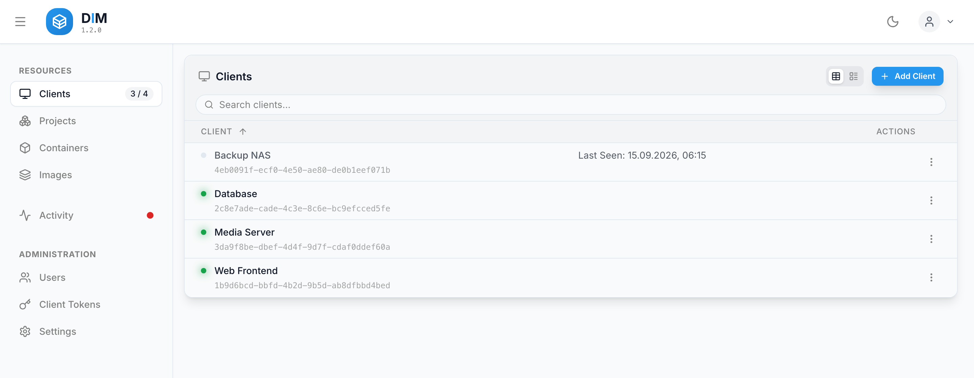This screenshot has width=974, height=378.
Task: Click the Web Frontend UUID 1b9d6bcd
Action: pyautogui.click(x=302, y=285)
